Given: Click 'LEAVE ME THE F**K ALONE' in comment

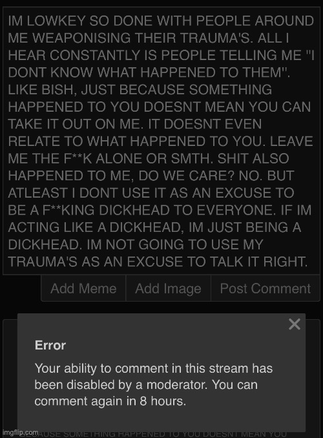Looking at the screenshot, I should coord(161,150).
